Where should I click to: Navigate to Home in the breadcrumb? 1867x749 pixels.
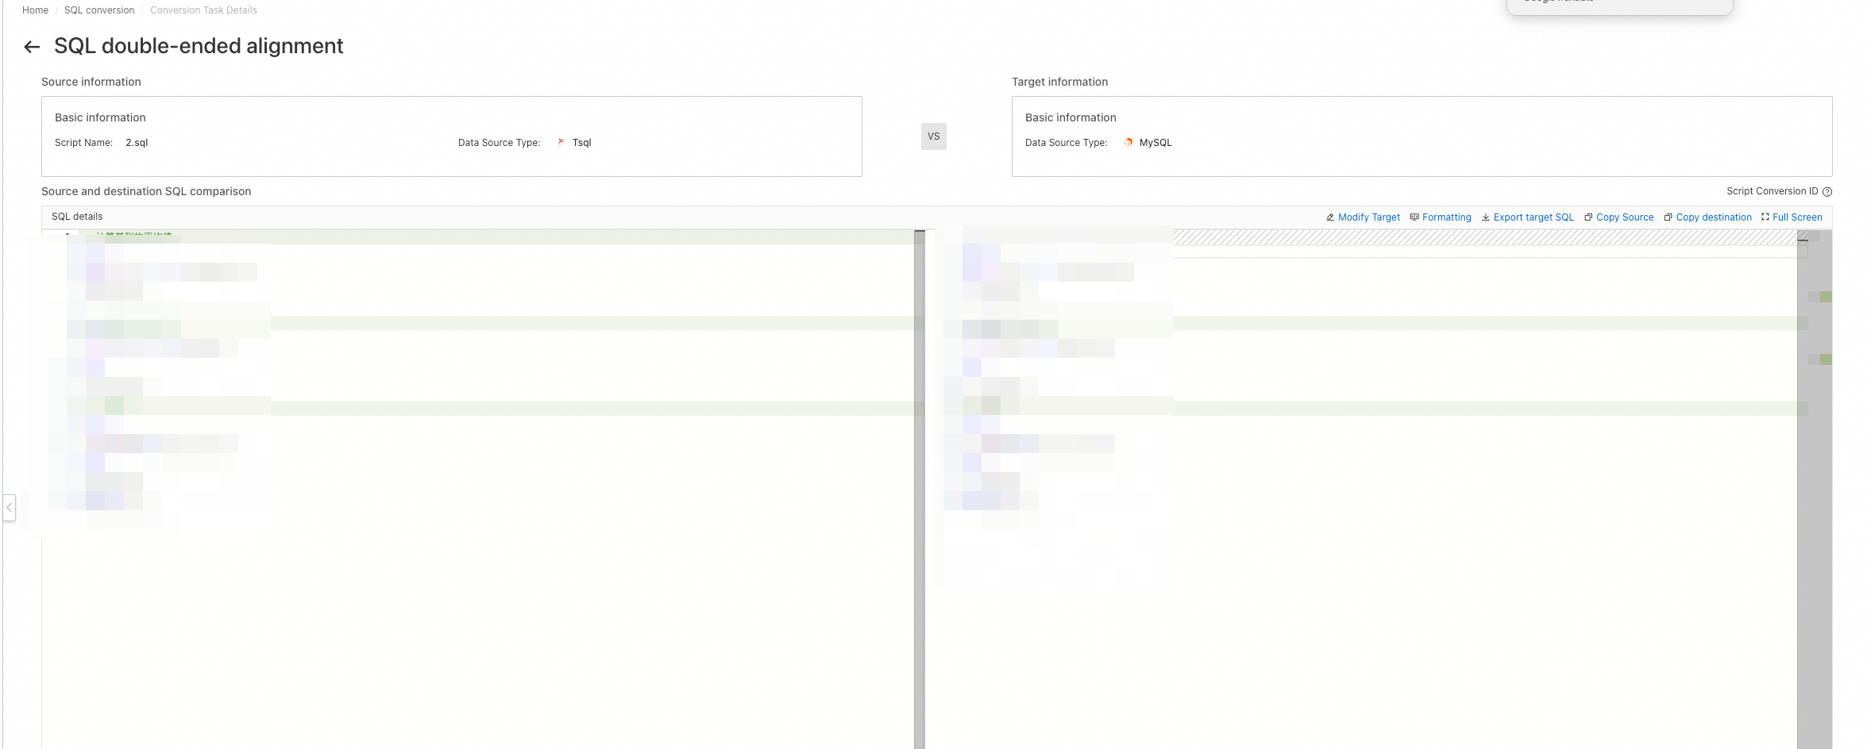click(35, 10)
